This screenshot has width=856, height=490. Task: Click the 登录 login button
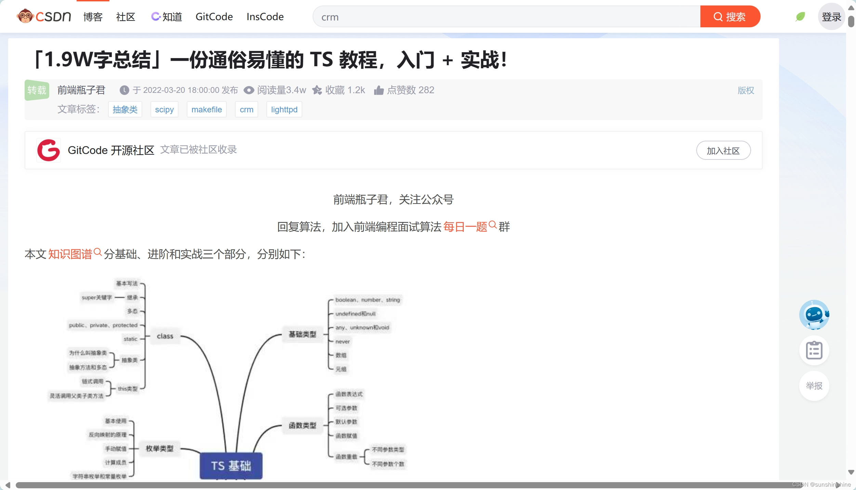point(831,17)
